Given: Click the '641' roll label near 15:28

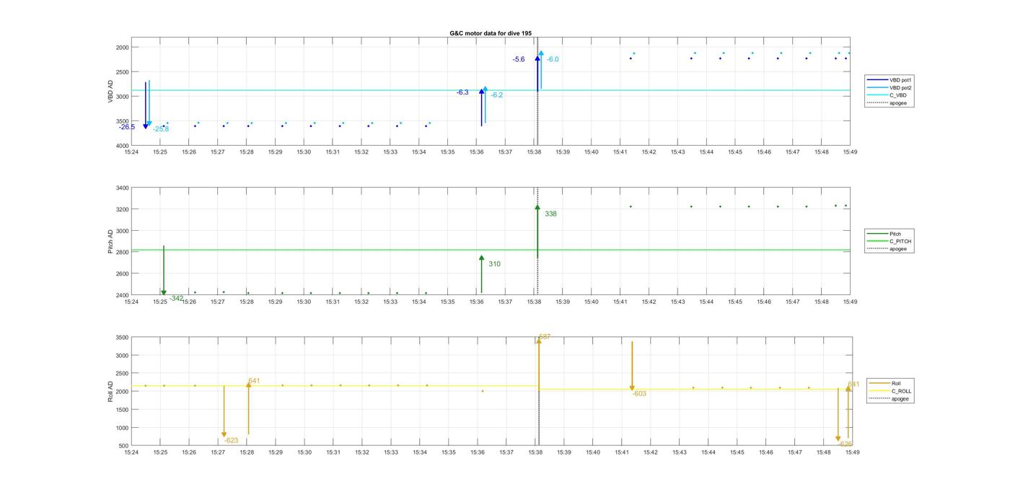Looking at the screenshot, I should (254, 381).
